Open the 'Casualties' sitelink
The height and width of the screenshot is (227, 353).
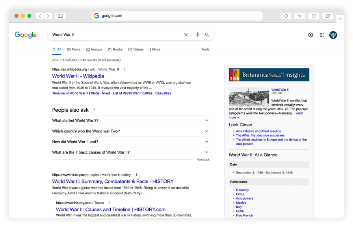point(163,93)
